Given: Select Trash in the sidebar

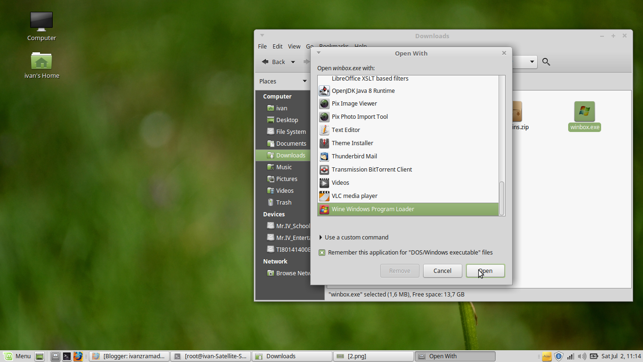Looking at the screenshot, I should pyautogui.click(x=284, y=202).
